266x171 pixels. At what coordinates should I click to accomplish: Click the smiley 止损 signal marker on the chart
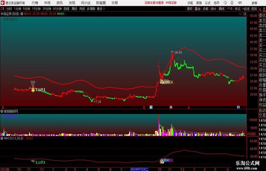tap(33, 90)
